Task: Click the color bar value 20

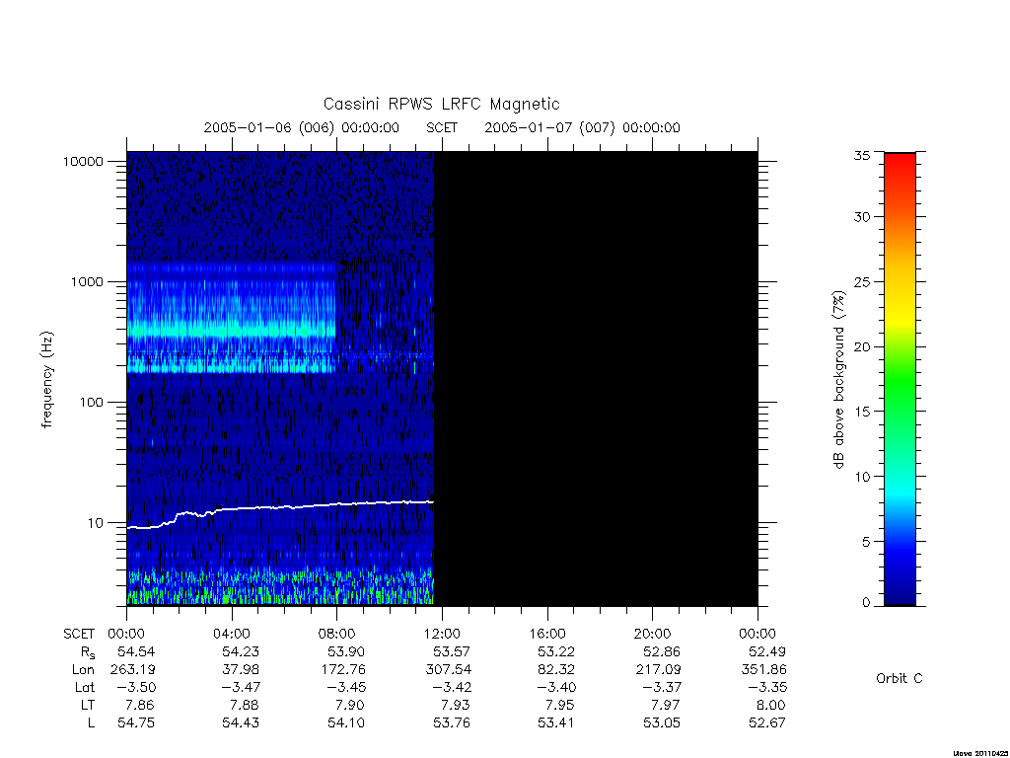Action: click(862, 346)
